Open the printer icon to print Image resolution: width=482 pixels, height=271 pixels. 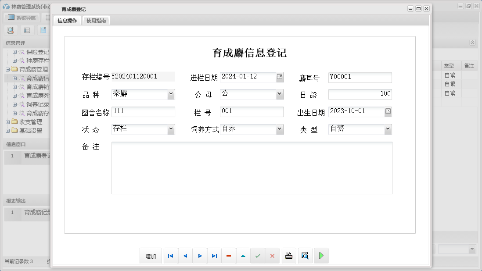(289, 255)
